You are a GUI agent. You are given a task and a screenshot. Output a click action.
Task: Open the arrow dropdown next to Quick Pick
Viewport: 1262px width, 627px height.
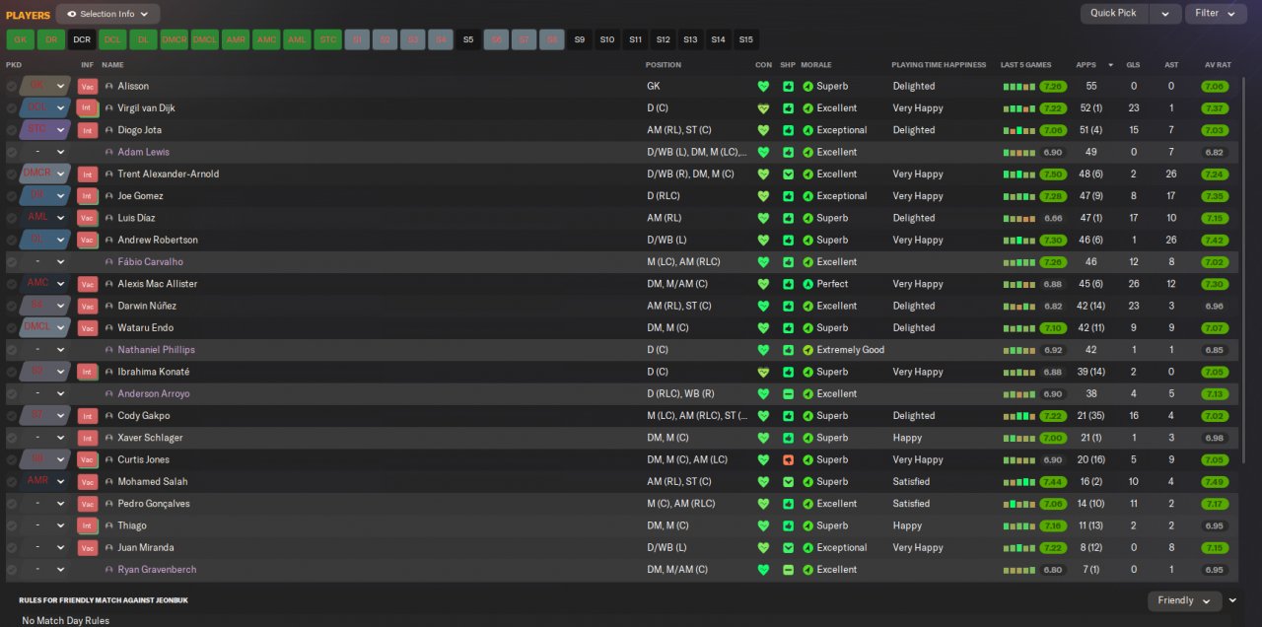click(x=1165, y=14)
